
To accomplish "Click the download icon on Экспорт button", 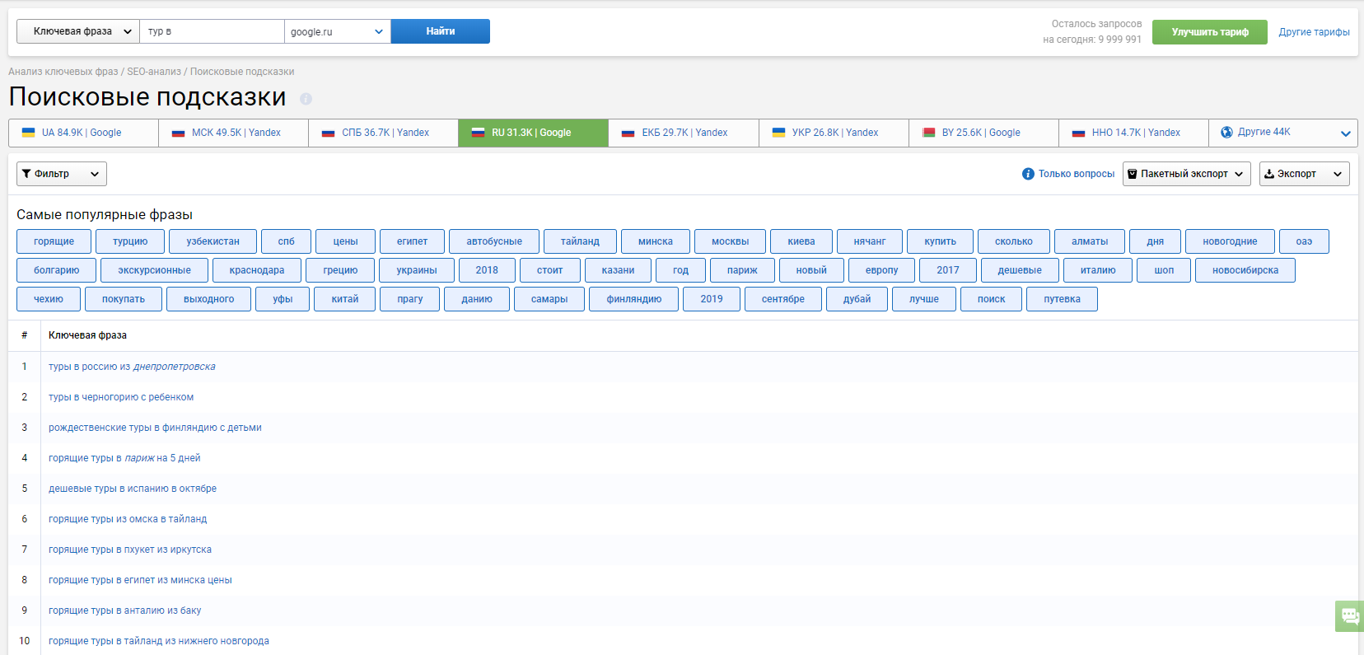I will (x=1269, y=174).
